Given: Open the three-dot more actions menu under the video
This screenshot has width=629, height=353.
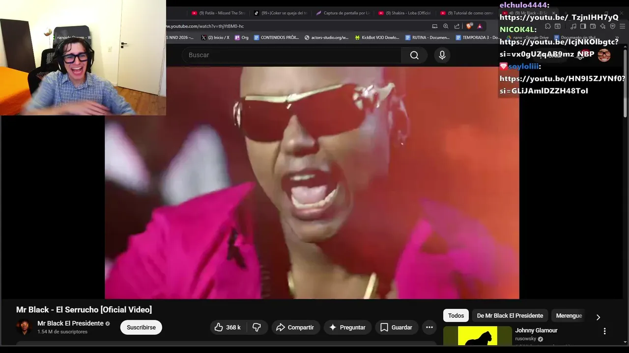Looking at the screenshot, I should 429,328.
